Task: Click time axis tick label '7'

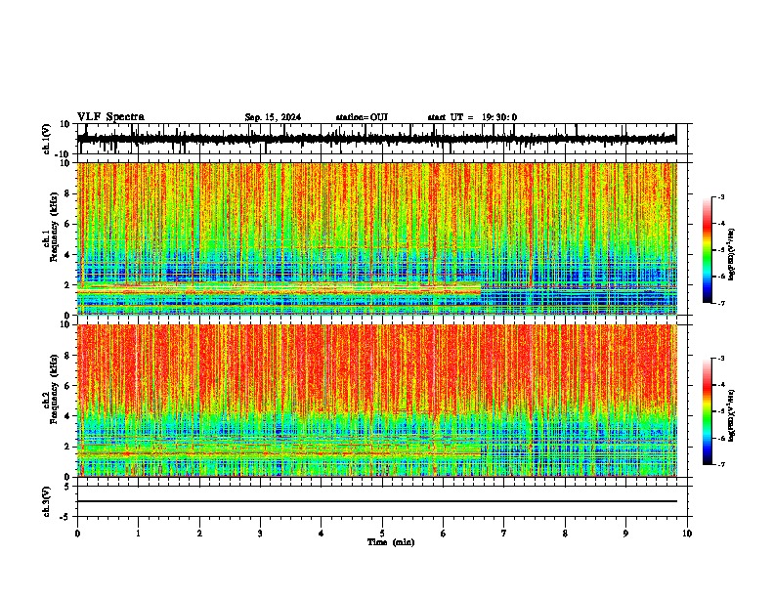Action: (504, 534)
